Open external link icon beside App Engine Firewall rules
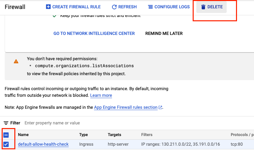254x151 pixels. click(161, 107)
